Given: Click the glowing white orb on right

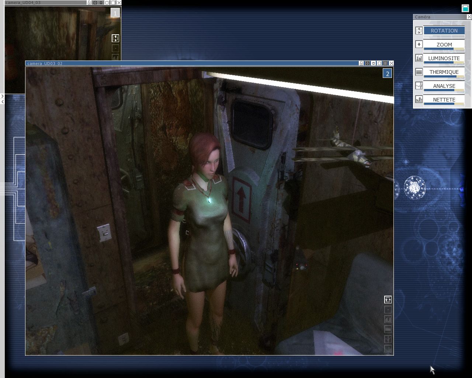Looking at the screenshot, I should click(414, 188).
